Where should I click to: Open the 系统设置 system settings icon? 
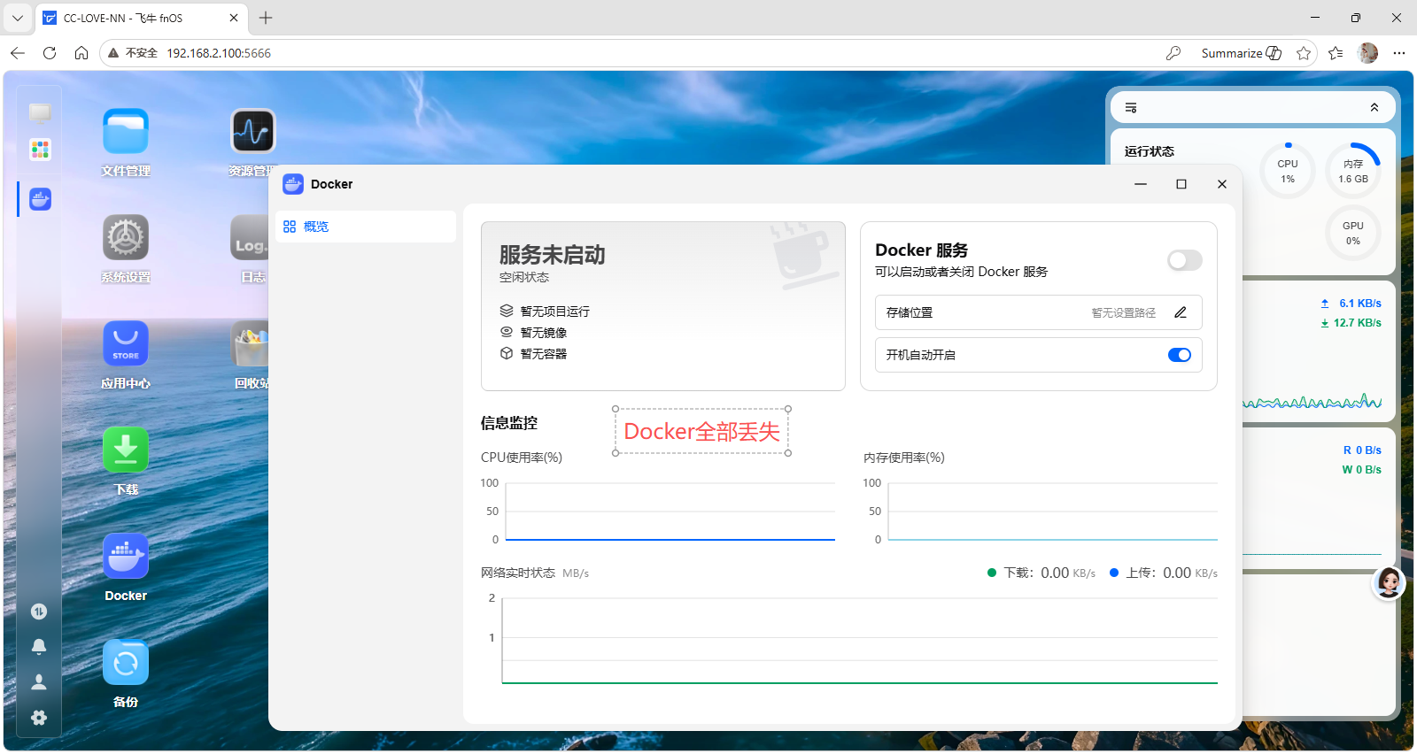tap(126, 238)
